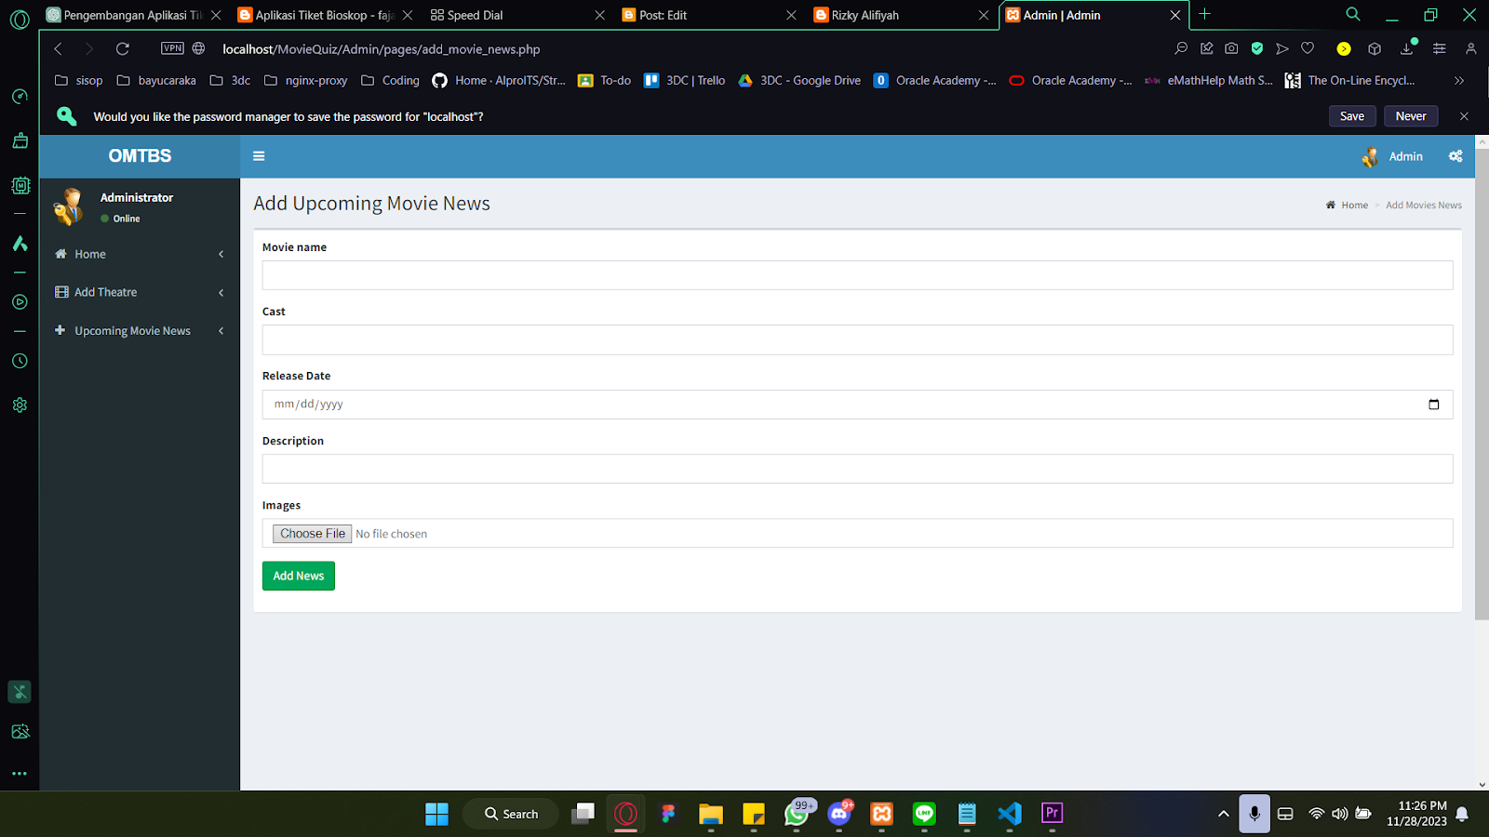Open Opera sidebar history clock icon
This screenshot has height=837, width=1489.
click(20, 361)
